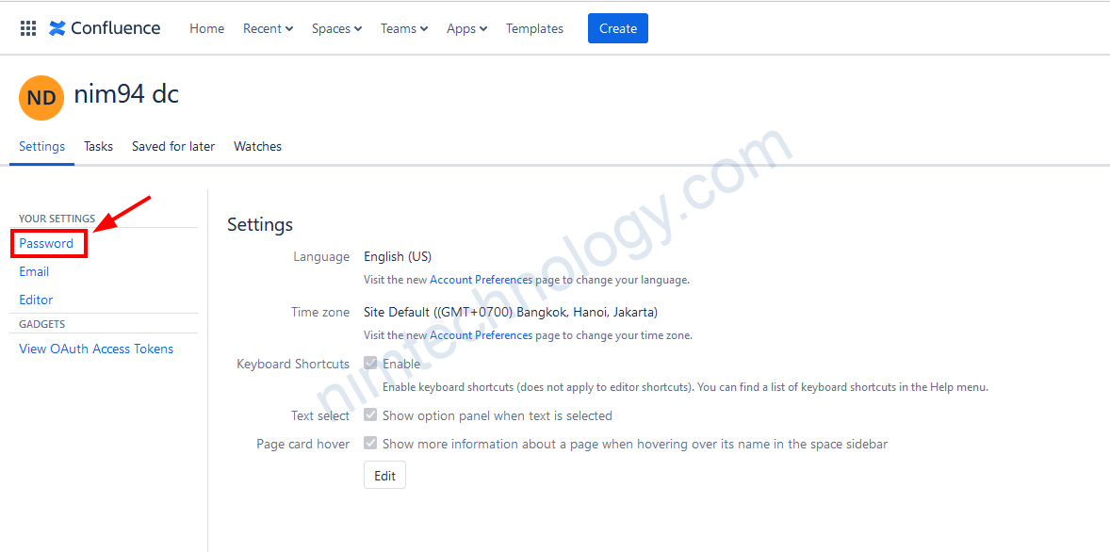Switch to the Tasks tab
The width and height of the screenshot is (1110, 552).
click(x=98, y=146)
